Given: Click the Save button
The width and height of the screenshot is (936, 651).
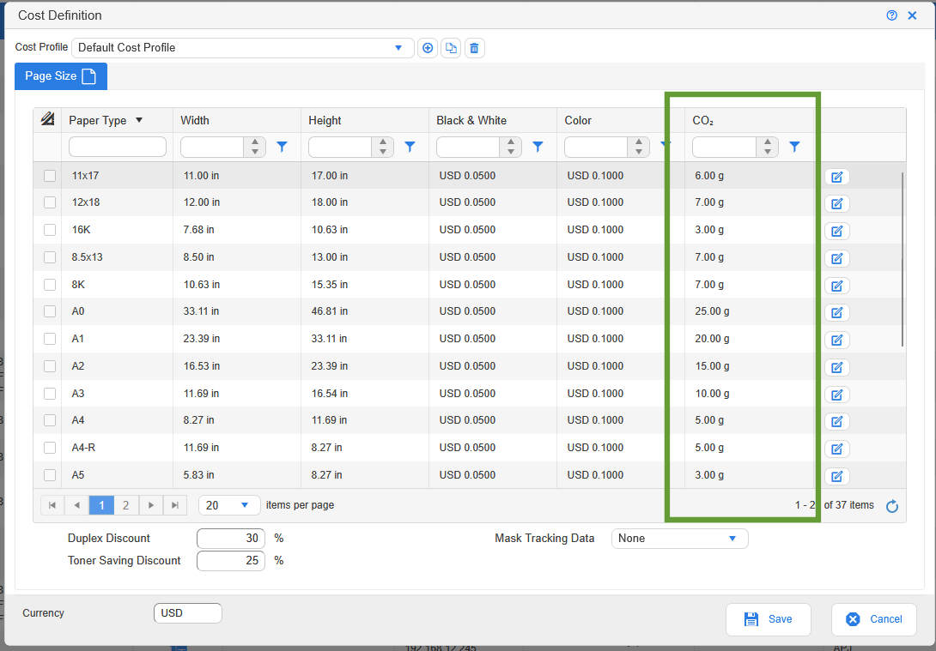Looking at the screenshot, I should 768,619.
